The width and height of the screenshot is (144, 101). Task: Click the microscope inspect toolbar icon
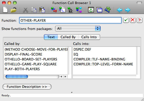(x=70, y=10)
